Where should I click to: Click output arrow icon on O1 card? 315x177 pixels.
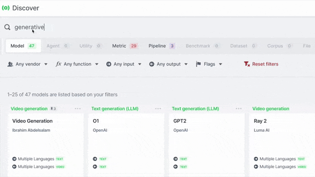[95, 167]
